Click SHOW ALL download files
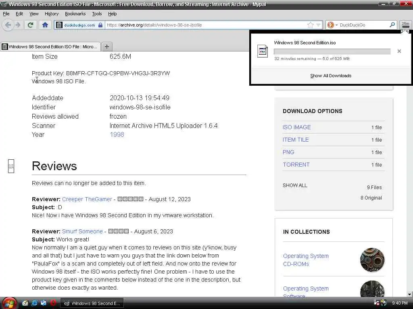The width and height of the screenshot is (413, 309). tap(295, 185)
